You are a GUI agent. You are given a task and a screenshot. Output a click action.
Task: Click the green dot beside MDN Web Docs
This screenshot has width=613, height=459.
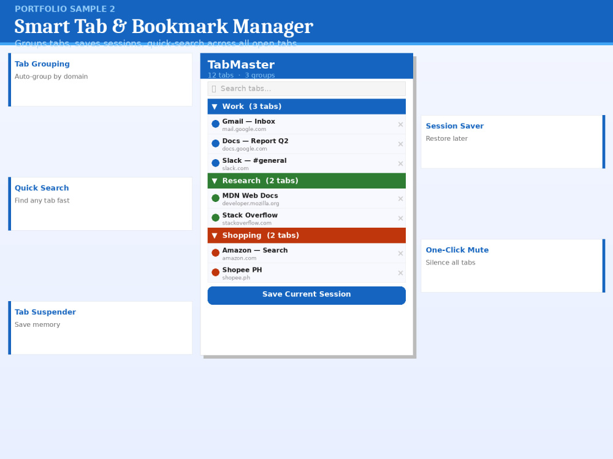(215, 198)
